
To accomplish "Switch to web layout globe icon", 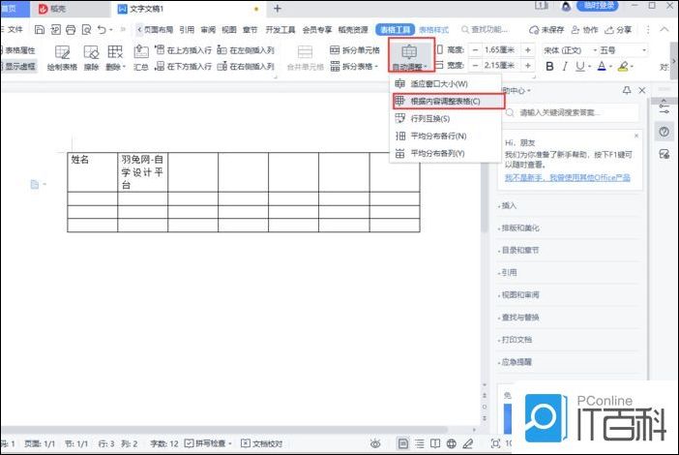I will pos(452,443).
